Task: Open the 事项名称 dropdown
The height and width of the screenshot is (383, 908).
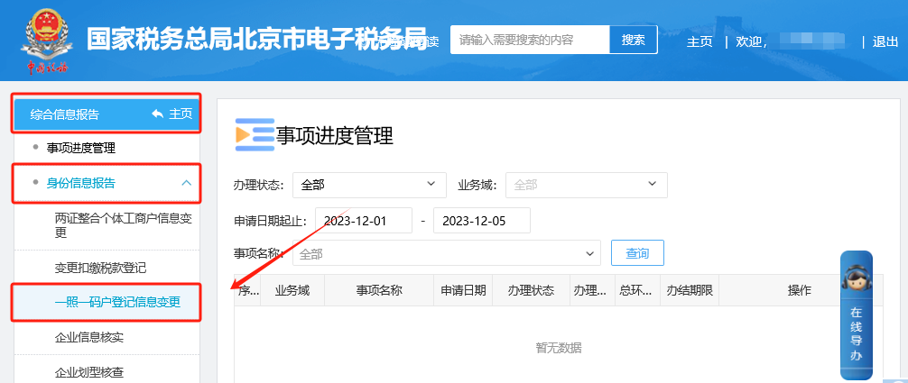Action: tap(447, 253)
